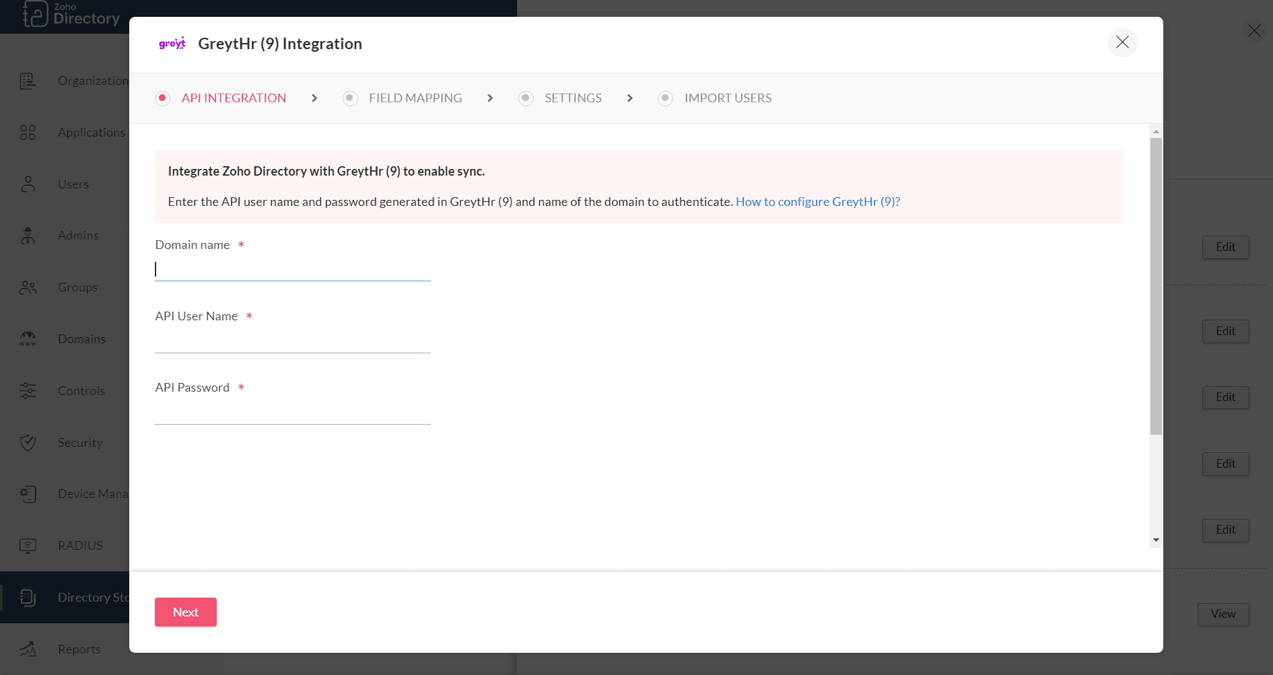Open the Directory Stores icon
The height and width of the screenshot is (675, 1273).
(x=28, y=598)
